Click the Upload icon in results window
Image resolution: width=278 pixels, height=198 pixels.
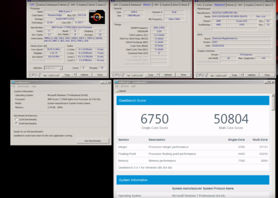[x=117, y=91]
